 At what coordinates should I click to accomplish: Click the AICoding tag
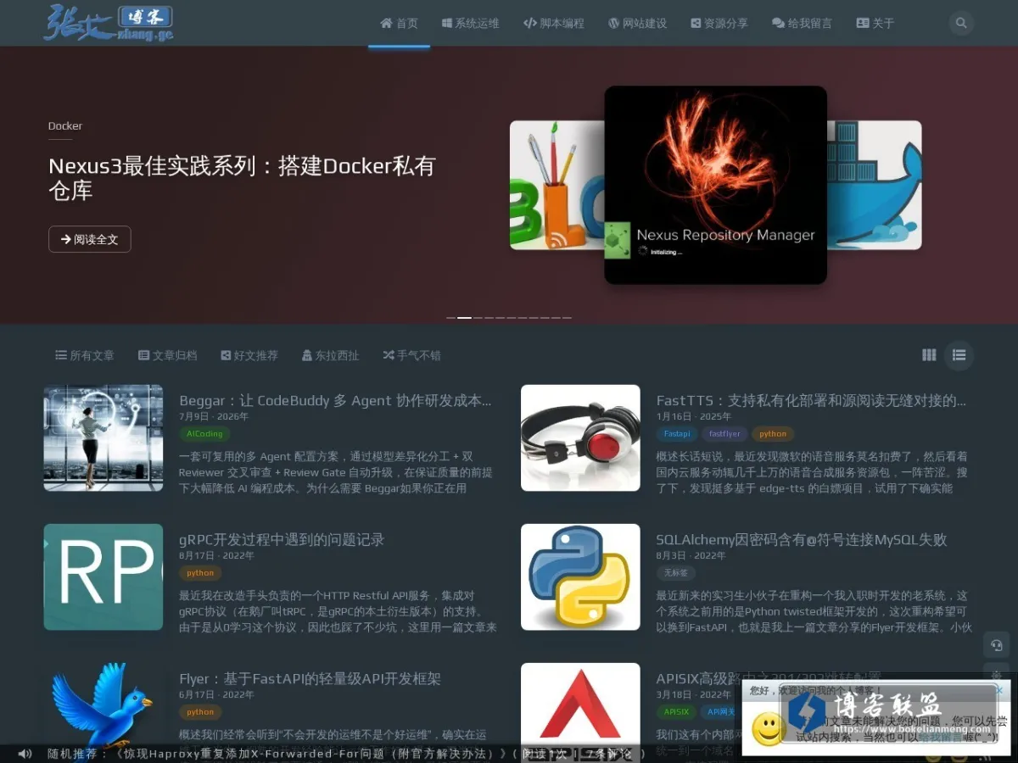pyautogui.click(x=204, y=433)
